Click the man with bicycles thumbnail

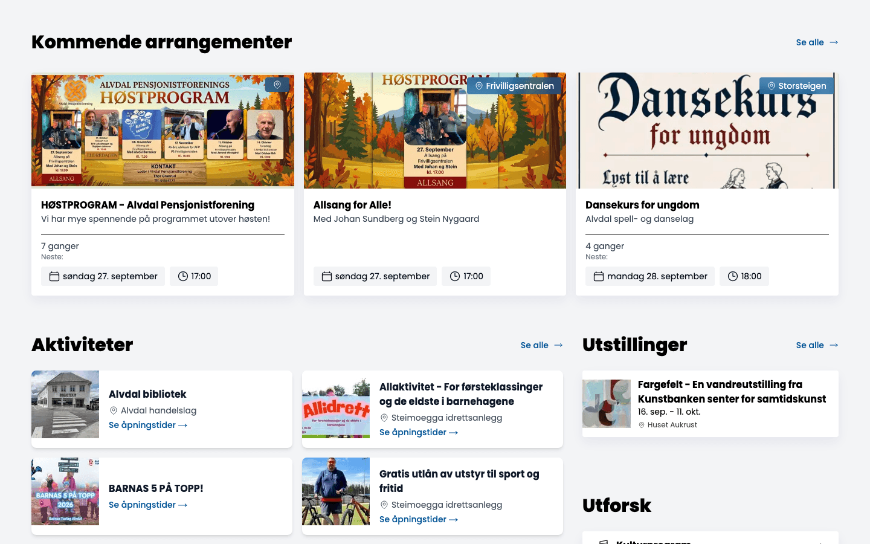pyautogui.click(x=336, y=491)
